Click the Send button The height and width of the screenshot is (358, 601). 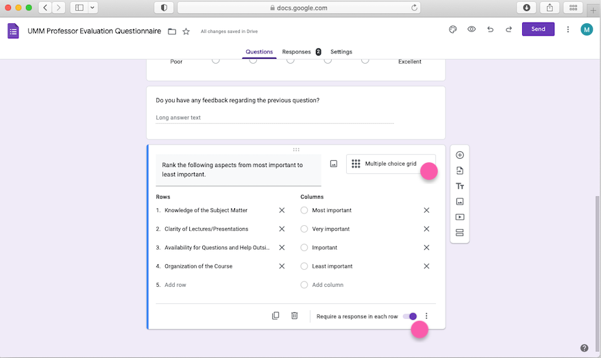tap(538, 29)
